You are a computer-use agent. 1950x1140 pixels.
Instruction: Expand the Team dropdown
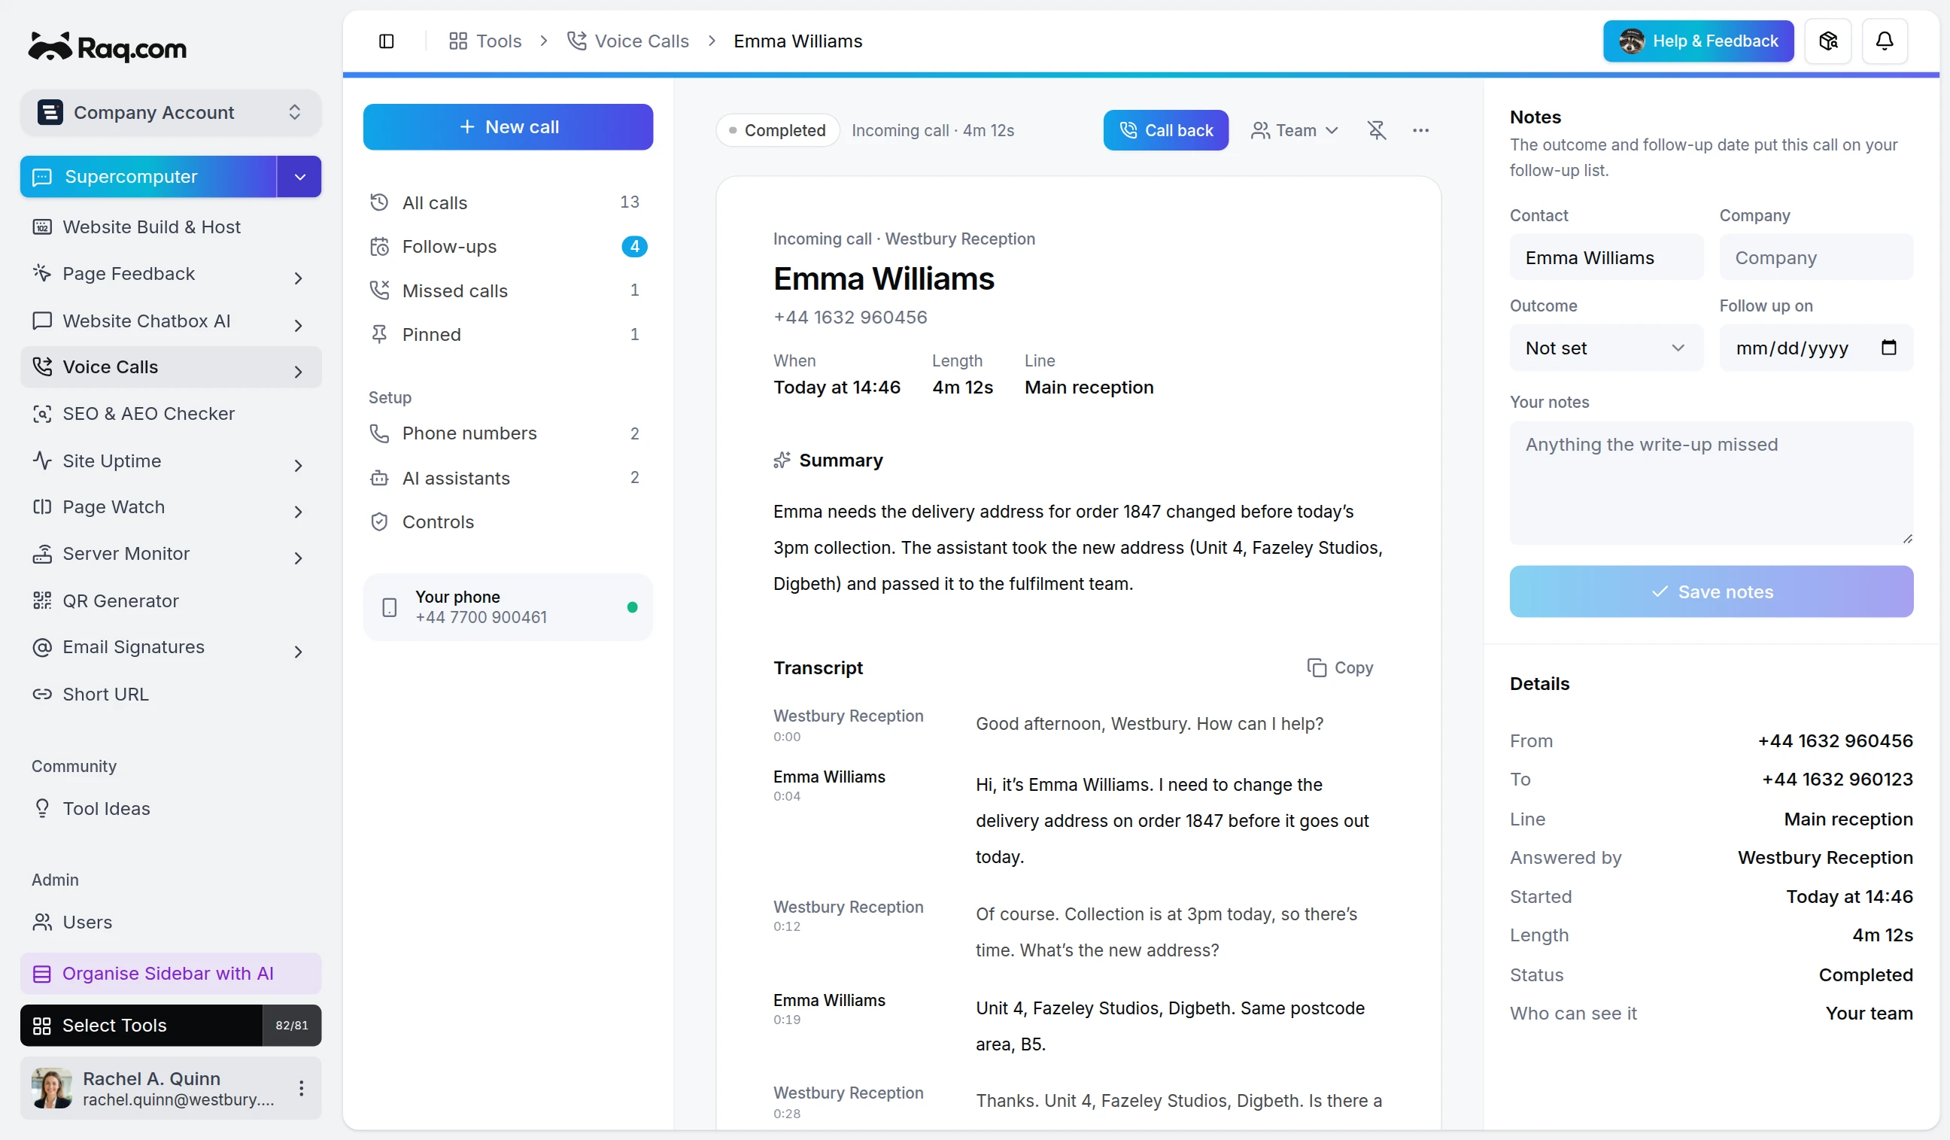[x=1295, y=130]
